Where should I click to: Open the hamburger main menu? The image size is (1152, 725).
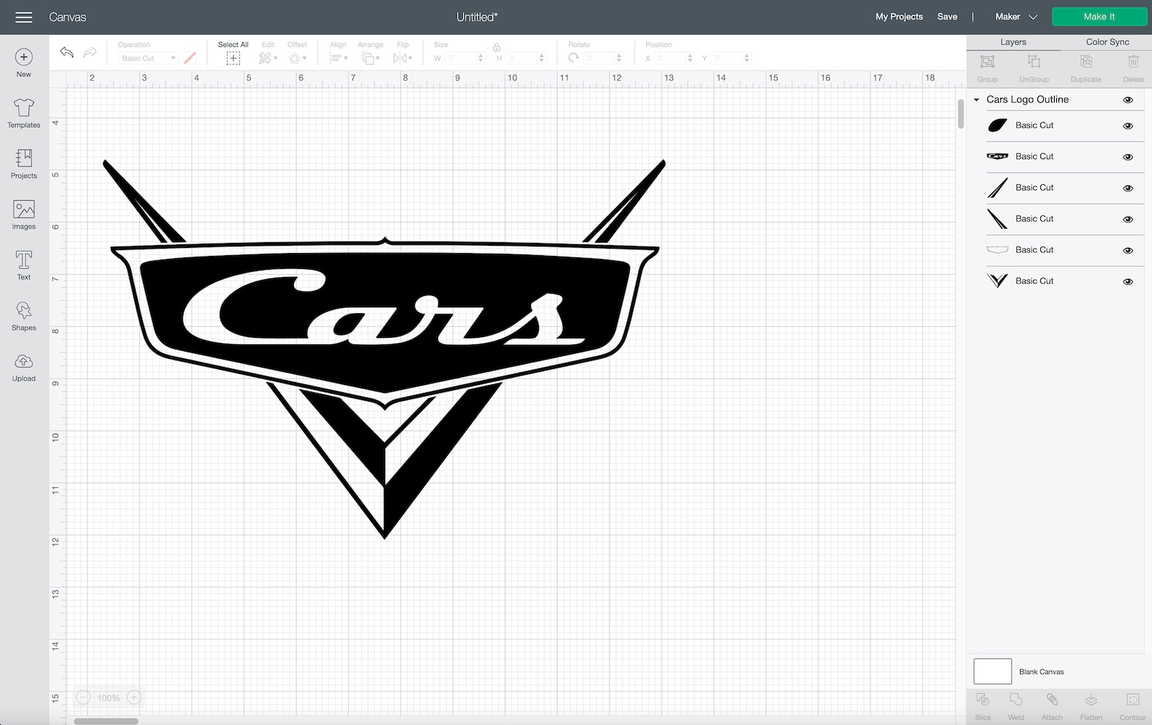[24, 17]
